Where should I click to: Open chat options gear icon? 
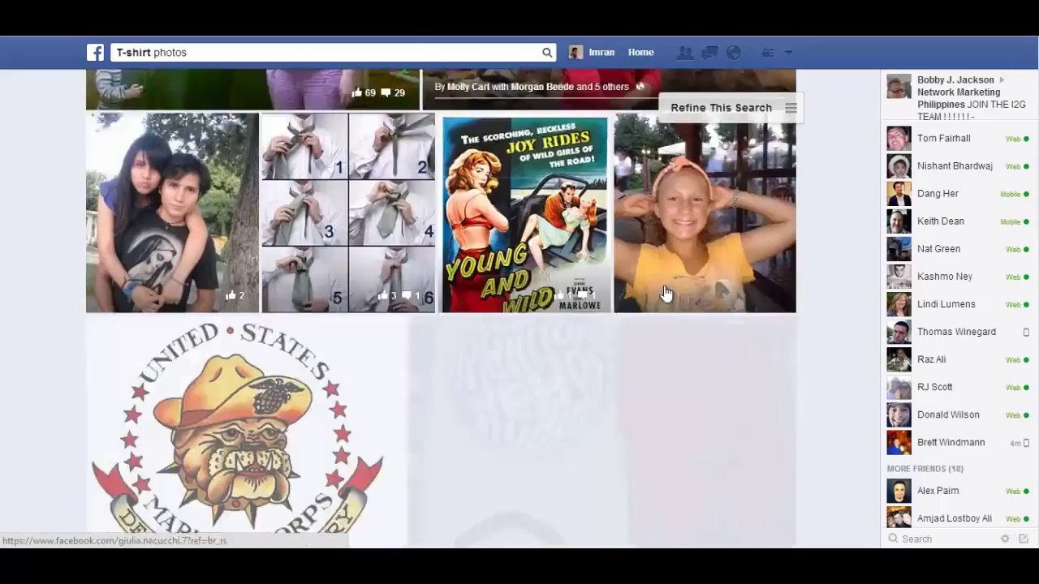click(1005, 539)
